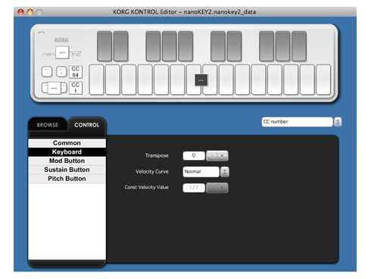Screen dimensions: 371x279
Task: Switch to the CONTROL tab
Action: click(87, 125)
